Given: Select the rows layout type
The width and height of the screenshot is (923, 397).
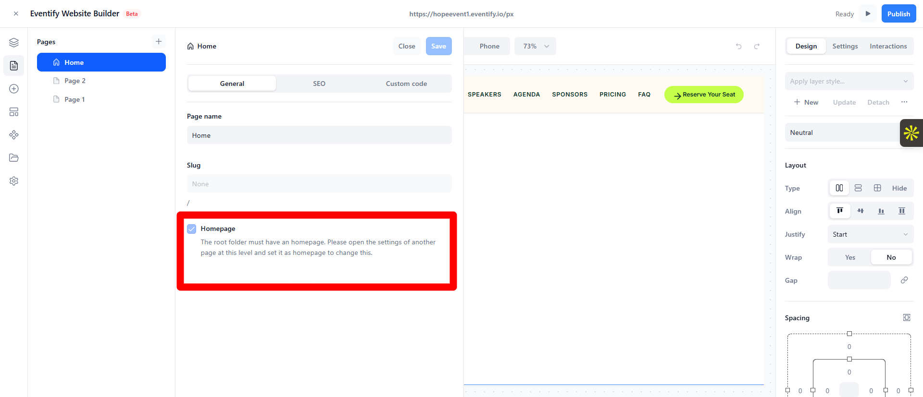Looking at the screenshot, I should 858,188.
